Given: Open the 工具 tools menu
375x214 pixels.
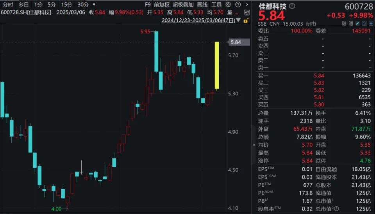Looking at the screenshot, I should (x=216, y=5).
